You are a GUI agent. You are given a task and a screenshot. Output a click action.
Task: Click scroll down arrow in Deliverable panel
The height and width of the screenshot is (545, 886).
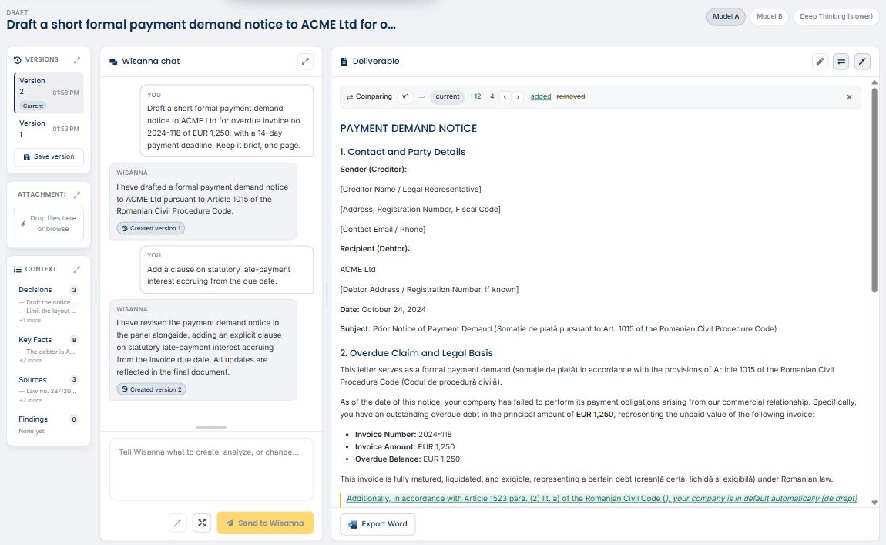pyautogui.click(x=874, y=503)
